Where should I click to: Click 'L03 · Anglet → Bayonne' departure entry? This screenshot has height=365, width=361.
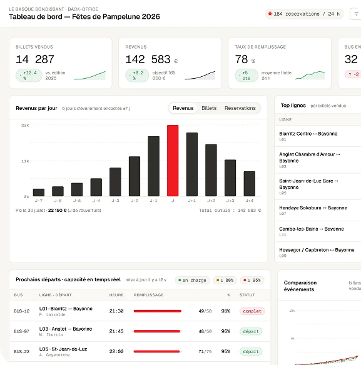66,329
